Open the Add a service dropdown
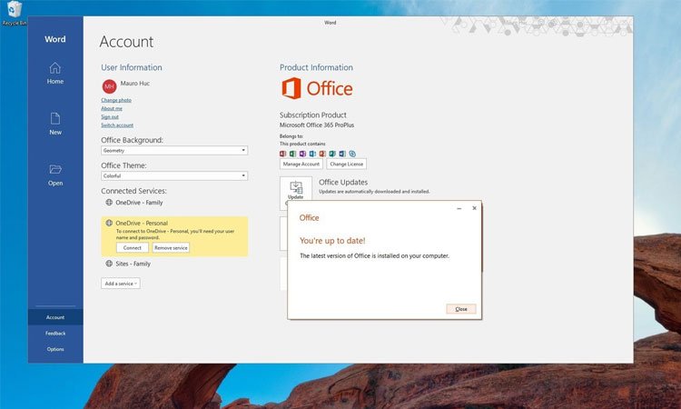Image resolution: width=681 pixels, height=409 pixels. (121, 284)
